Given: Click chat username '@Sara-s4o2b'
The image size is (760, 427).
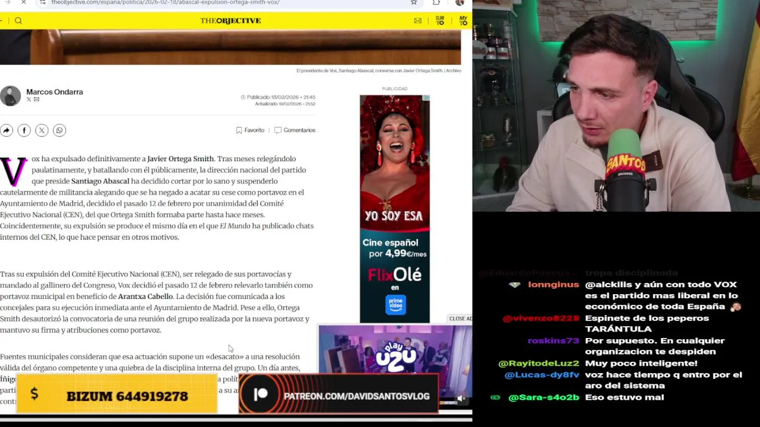Looking at the screenshot, I should click(543, 397).
